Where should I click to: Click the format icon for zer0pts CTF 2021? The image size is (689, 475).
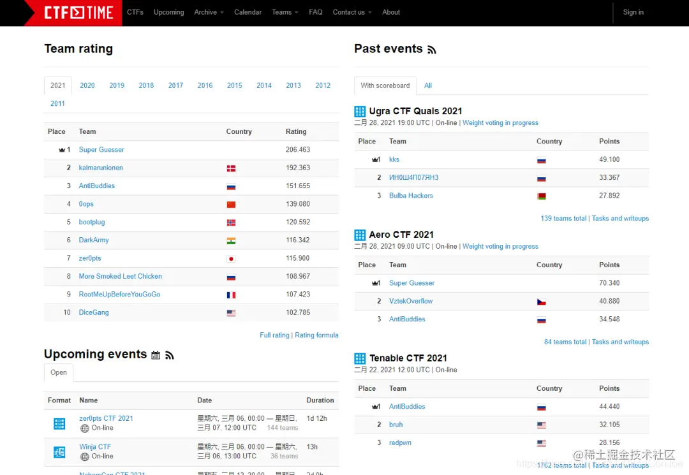(59, 423)
